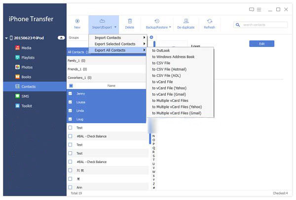This screenshot has height=200, width=296.
Task: Jump to letter W in index
Action: [153, 172]
